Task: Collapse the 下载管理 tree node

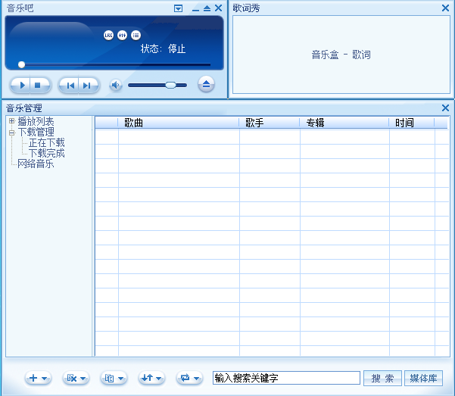Action: pyautogui.click(x=11, y=133)
